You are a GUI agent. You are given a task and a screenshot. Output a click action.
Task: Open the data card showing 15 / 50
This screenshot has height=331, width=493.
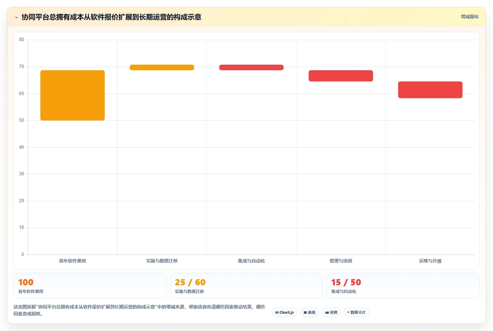pos(403,286)
